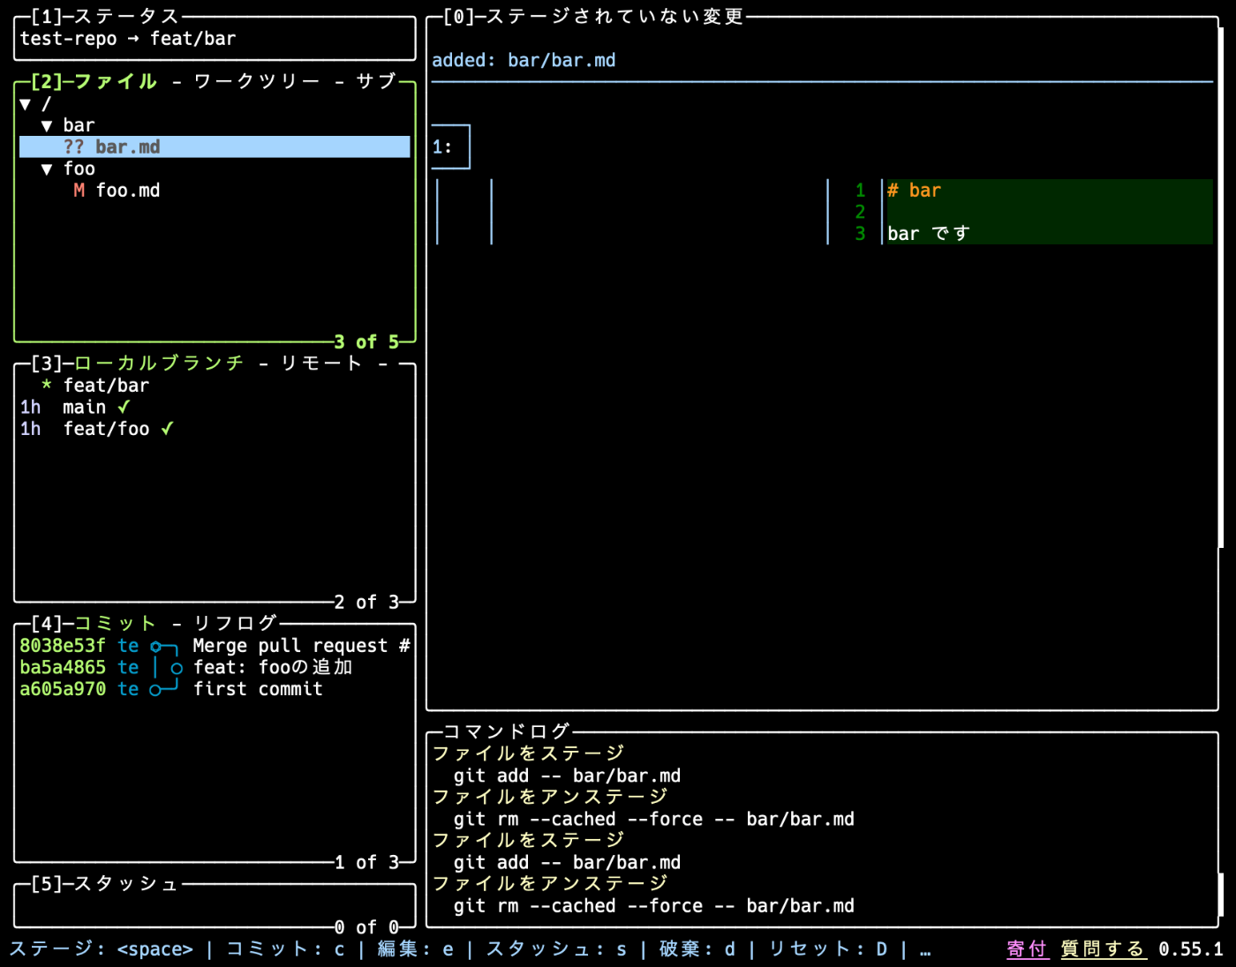The width and height of the screenshot is (1236, 967).
Task: Click the first commit message
Action: click(258, 689)
